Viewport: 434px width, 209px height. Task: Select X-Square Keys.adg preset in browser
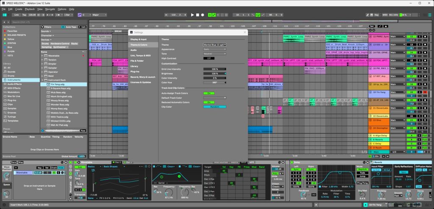click(59, 88)
